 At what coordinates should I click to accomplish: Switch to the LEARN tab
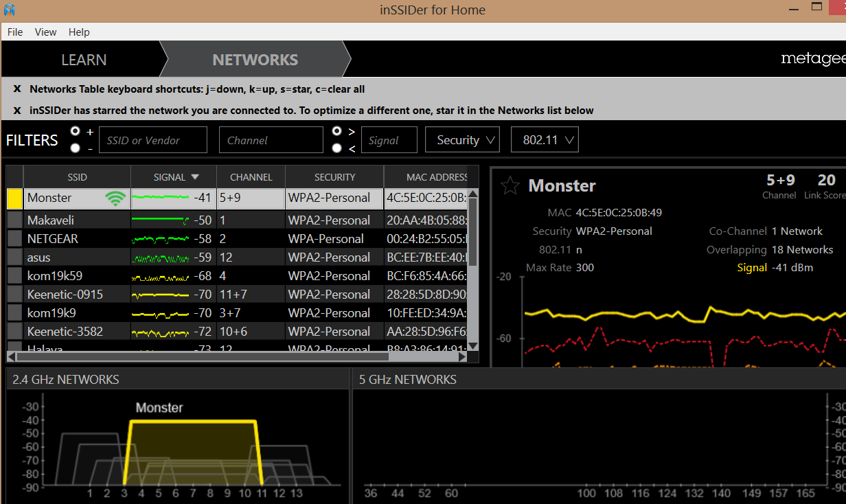(x=84, y=60)
